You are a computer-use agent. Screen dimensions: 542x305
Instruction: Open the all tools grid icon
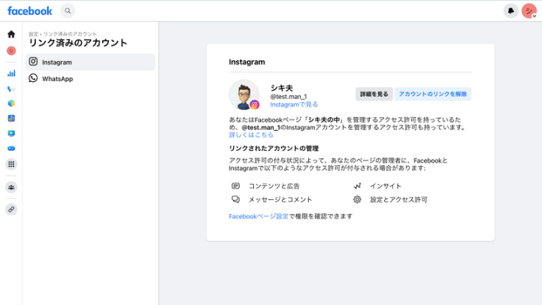pyautogui.click(x=11, y=164)
